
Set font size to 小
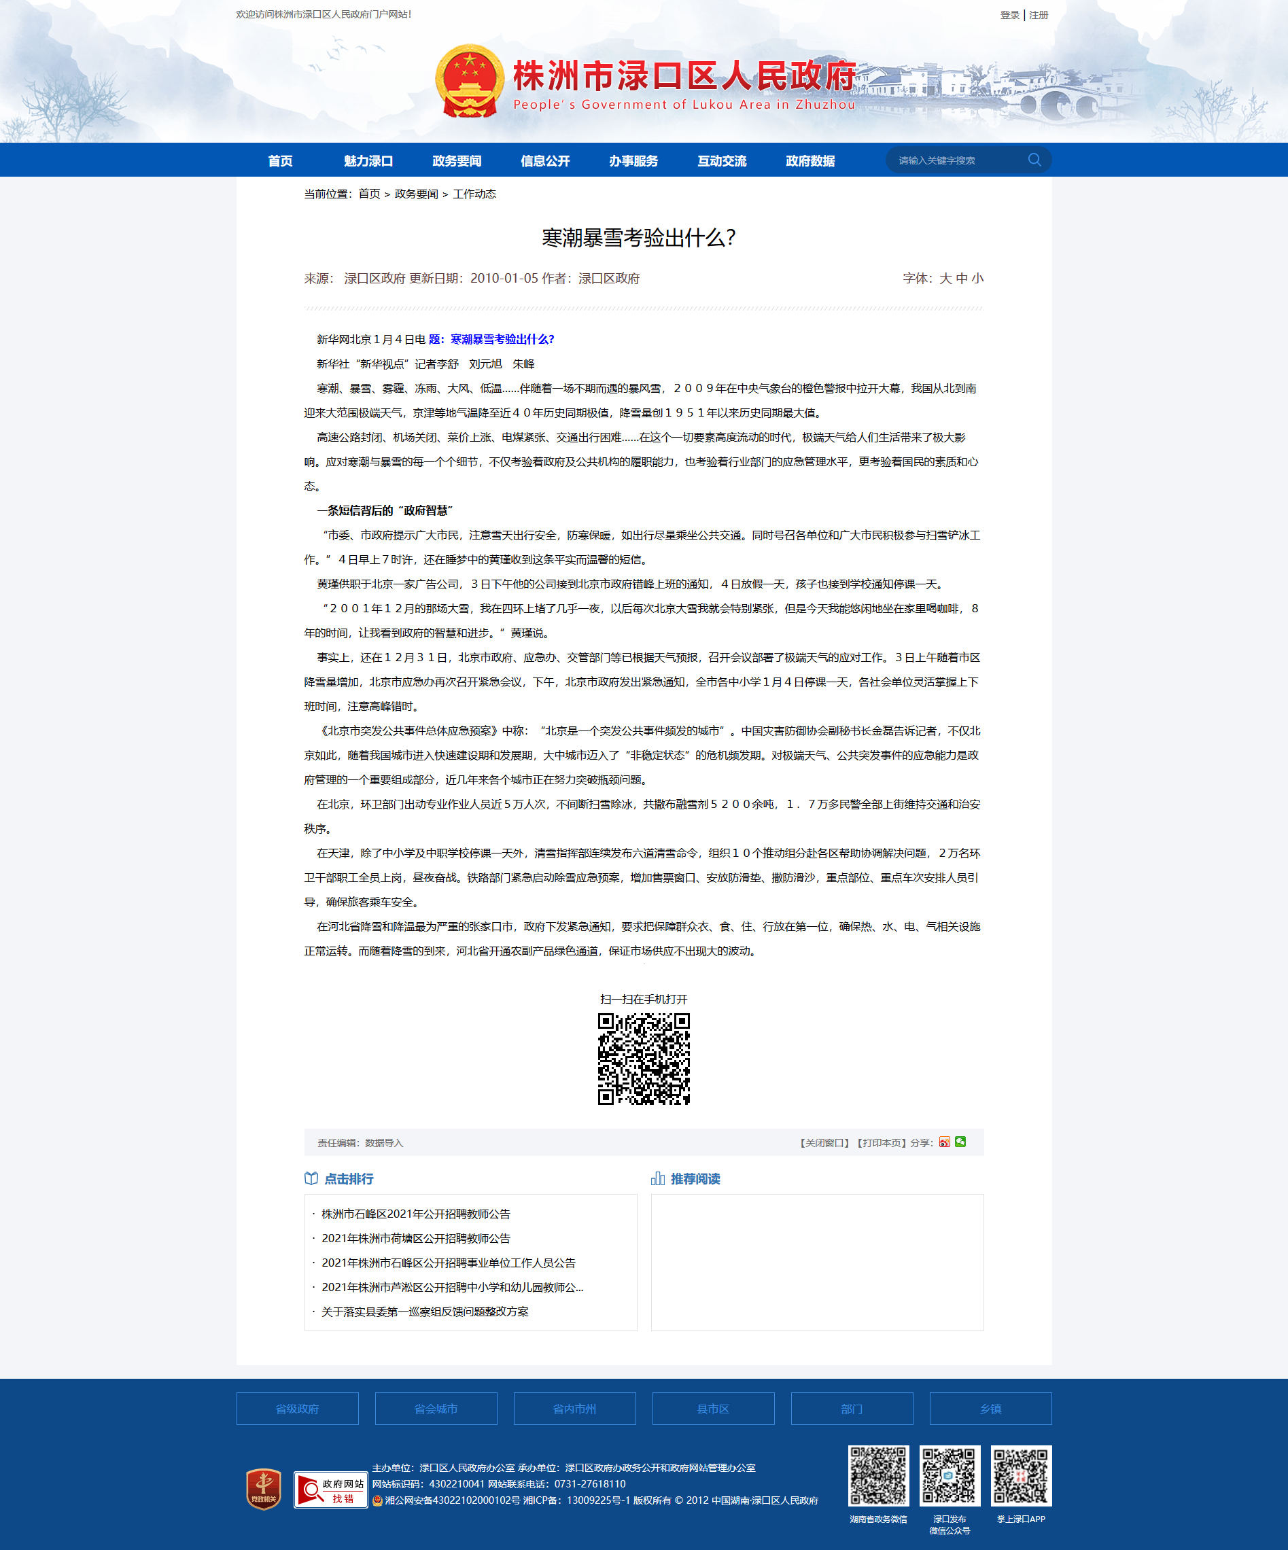978,278
